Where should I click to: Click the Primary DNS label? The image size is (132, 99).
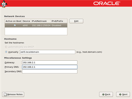pos(12,67)
